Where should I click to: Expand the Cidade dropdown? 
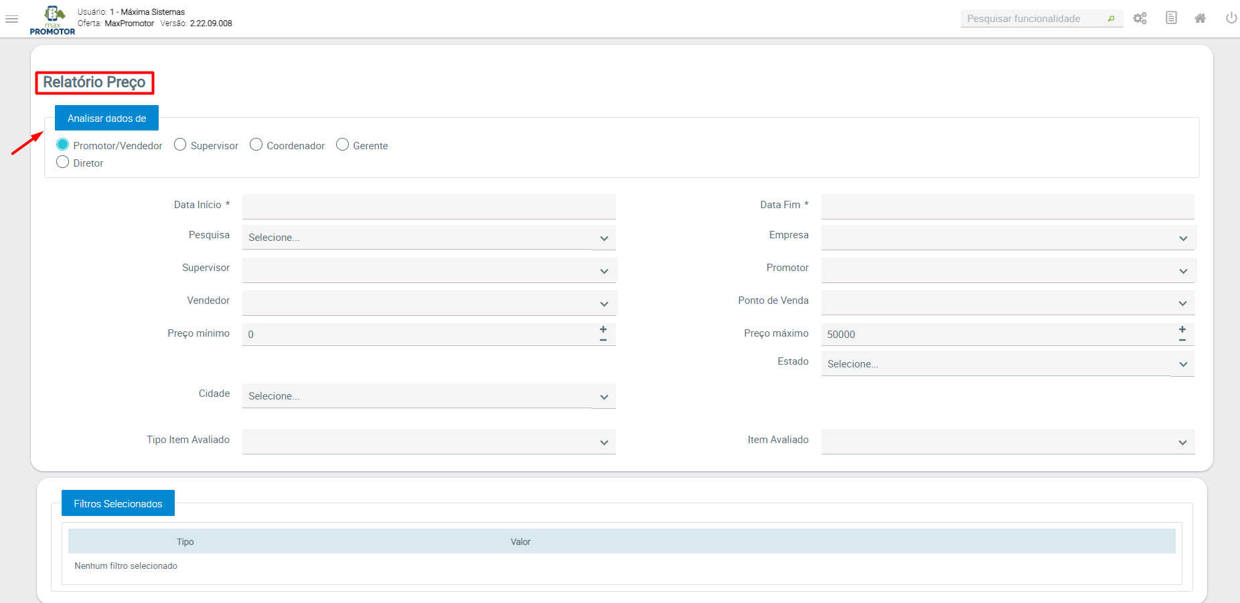[x=429, y=396]
